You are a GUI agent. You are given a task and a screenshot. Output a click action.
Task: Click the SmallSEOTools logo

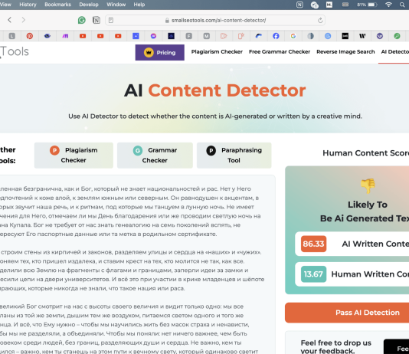(15, 51)
